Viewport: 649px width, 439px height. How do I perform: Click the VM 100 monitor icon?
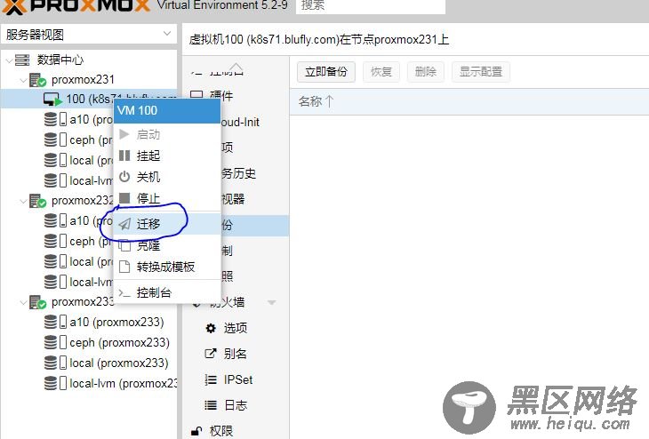(x=52, y=100)
